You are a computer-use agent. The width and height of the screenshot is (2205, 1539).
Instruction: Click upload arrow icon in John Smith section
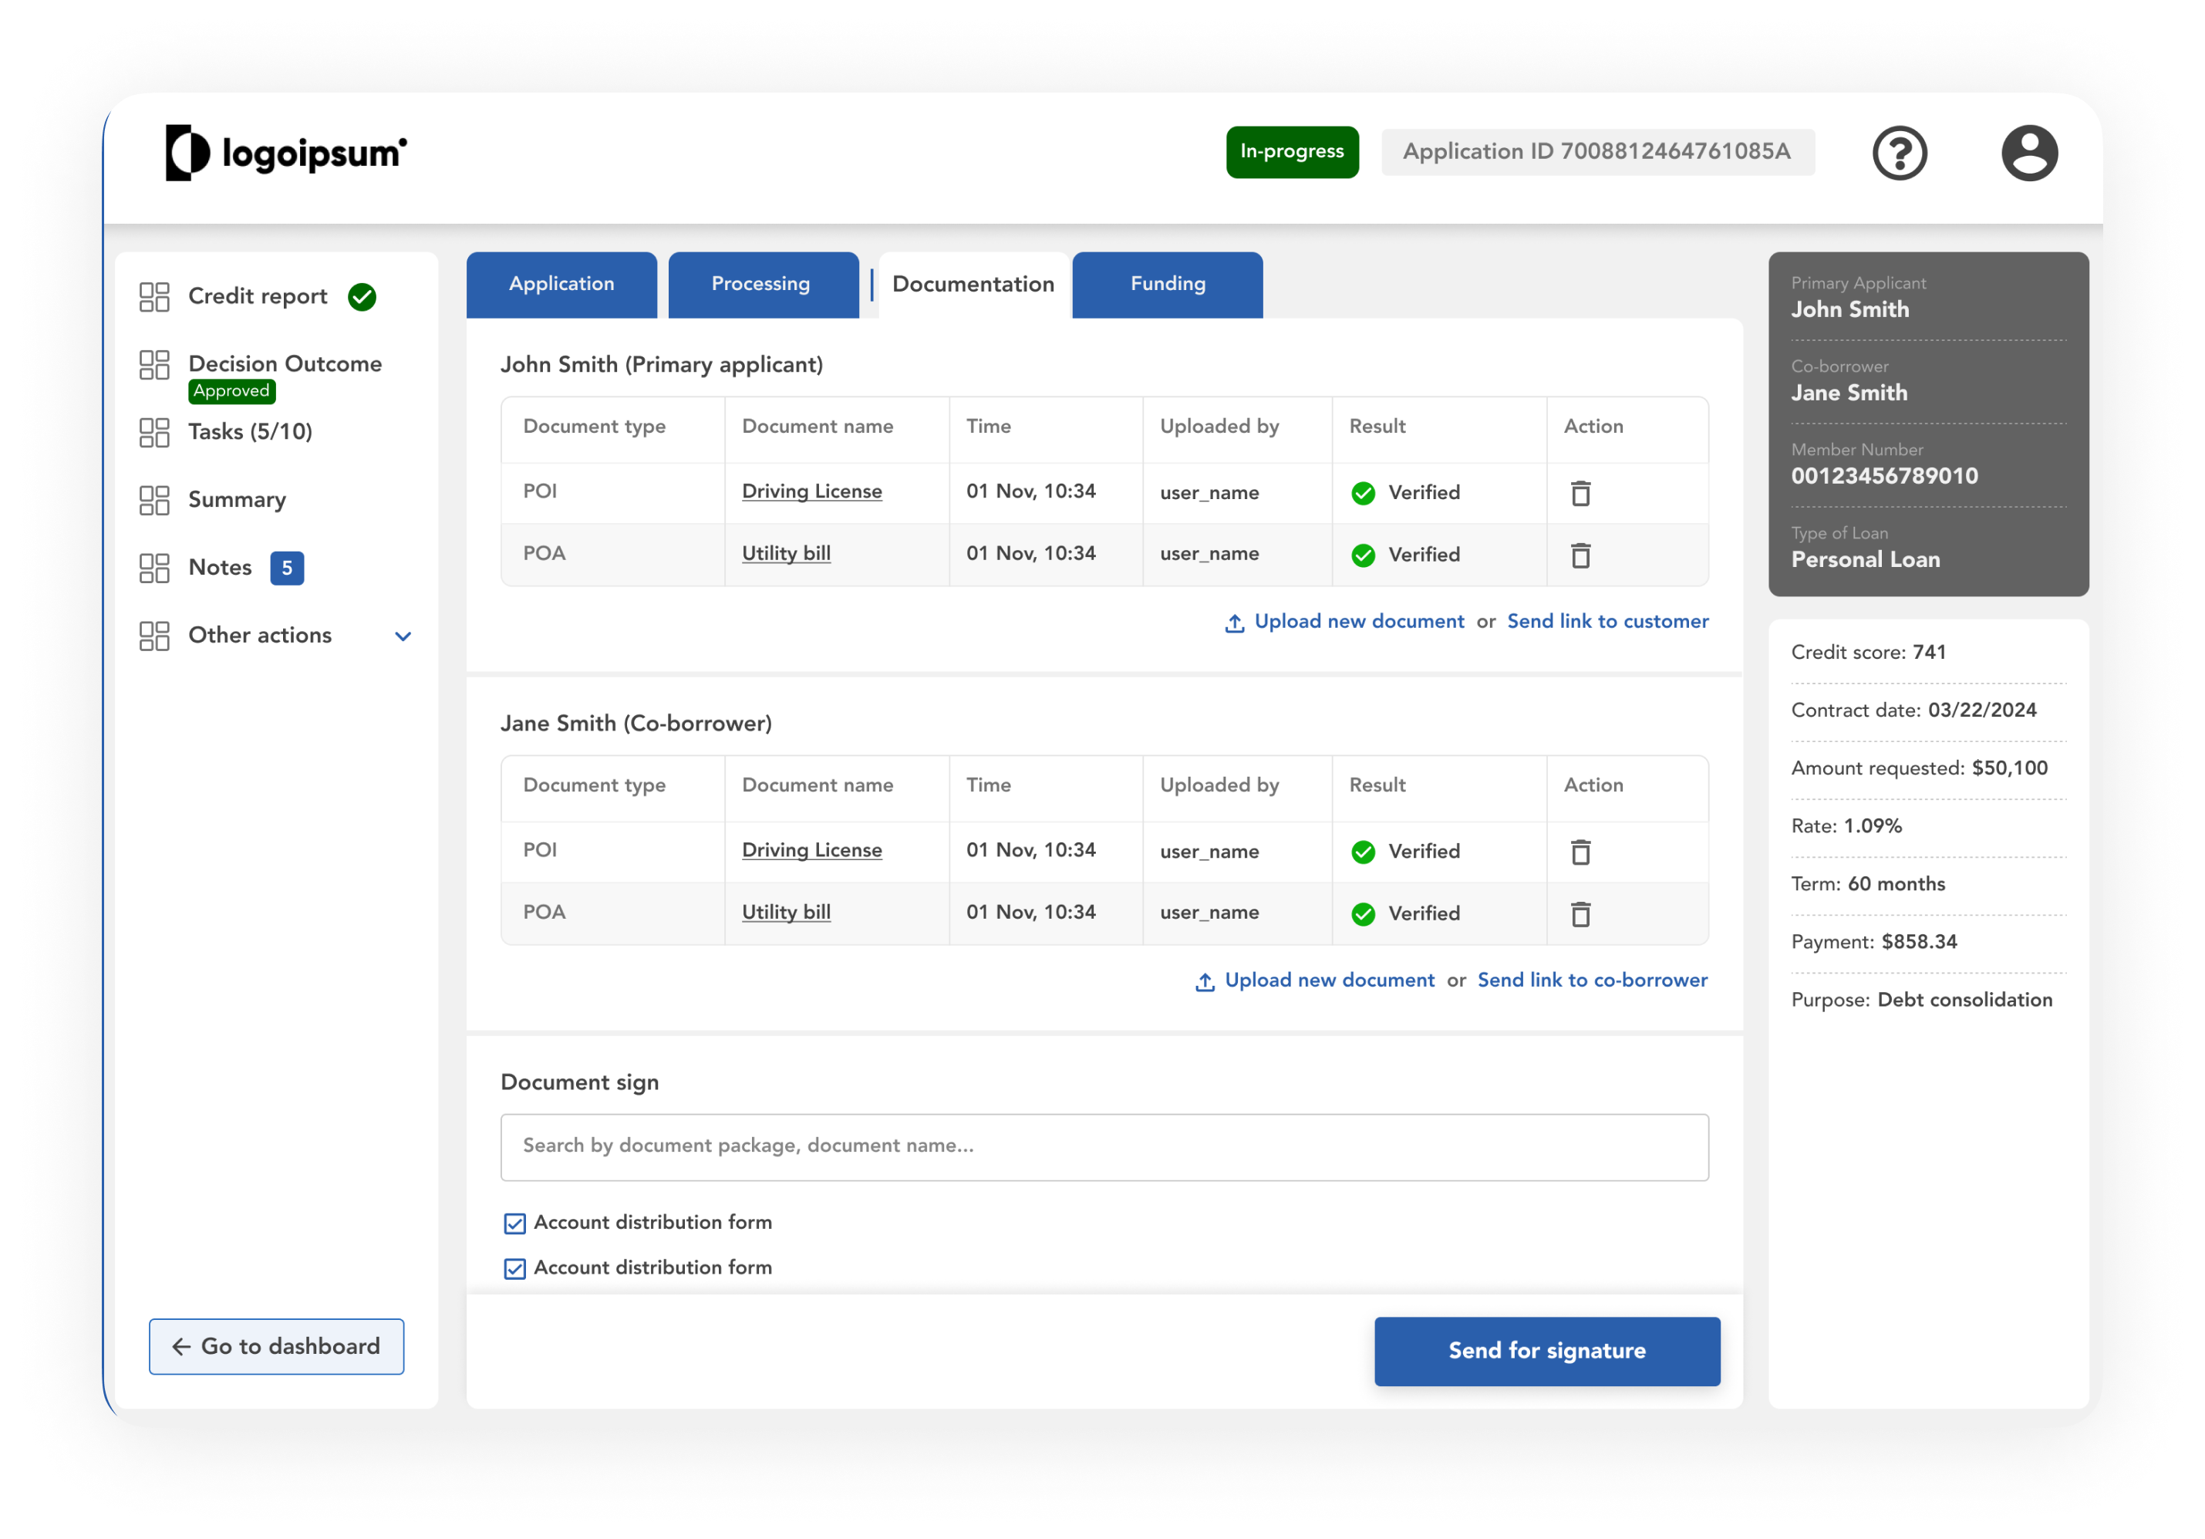point(1234,623)
